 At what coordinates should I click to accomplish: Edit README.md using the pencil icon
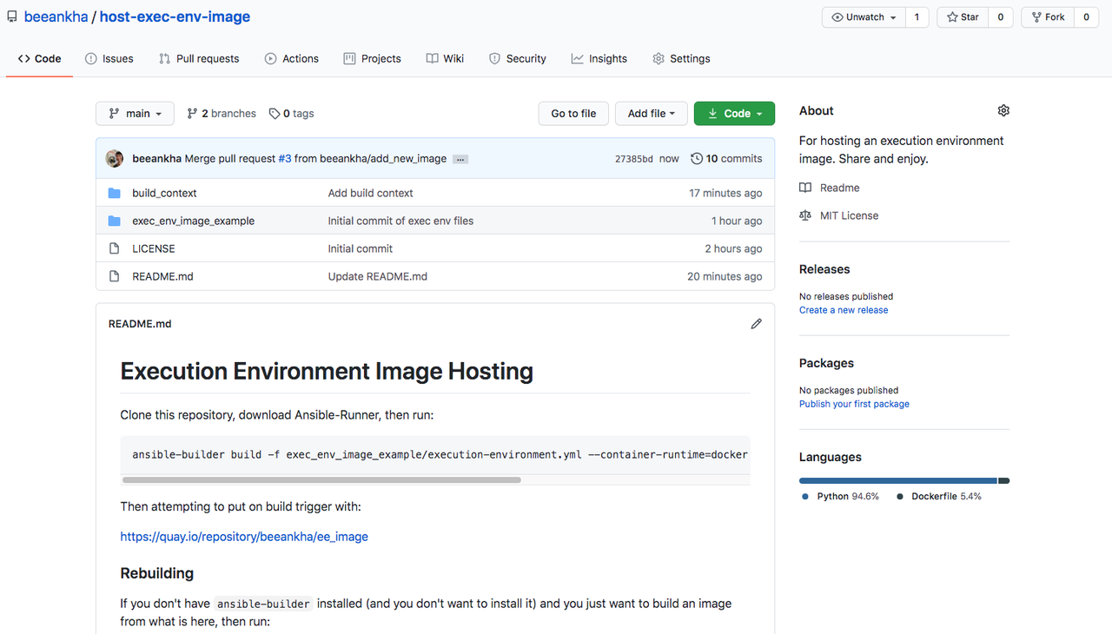coord(756,323)
